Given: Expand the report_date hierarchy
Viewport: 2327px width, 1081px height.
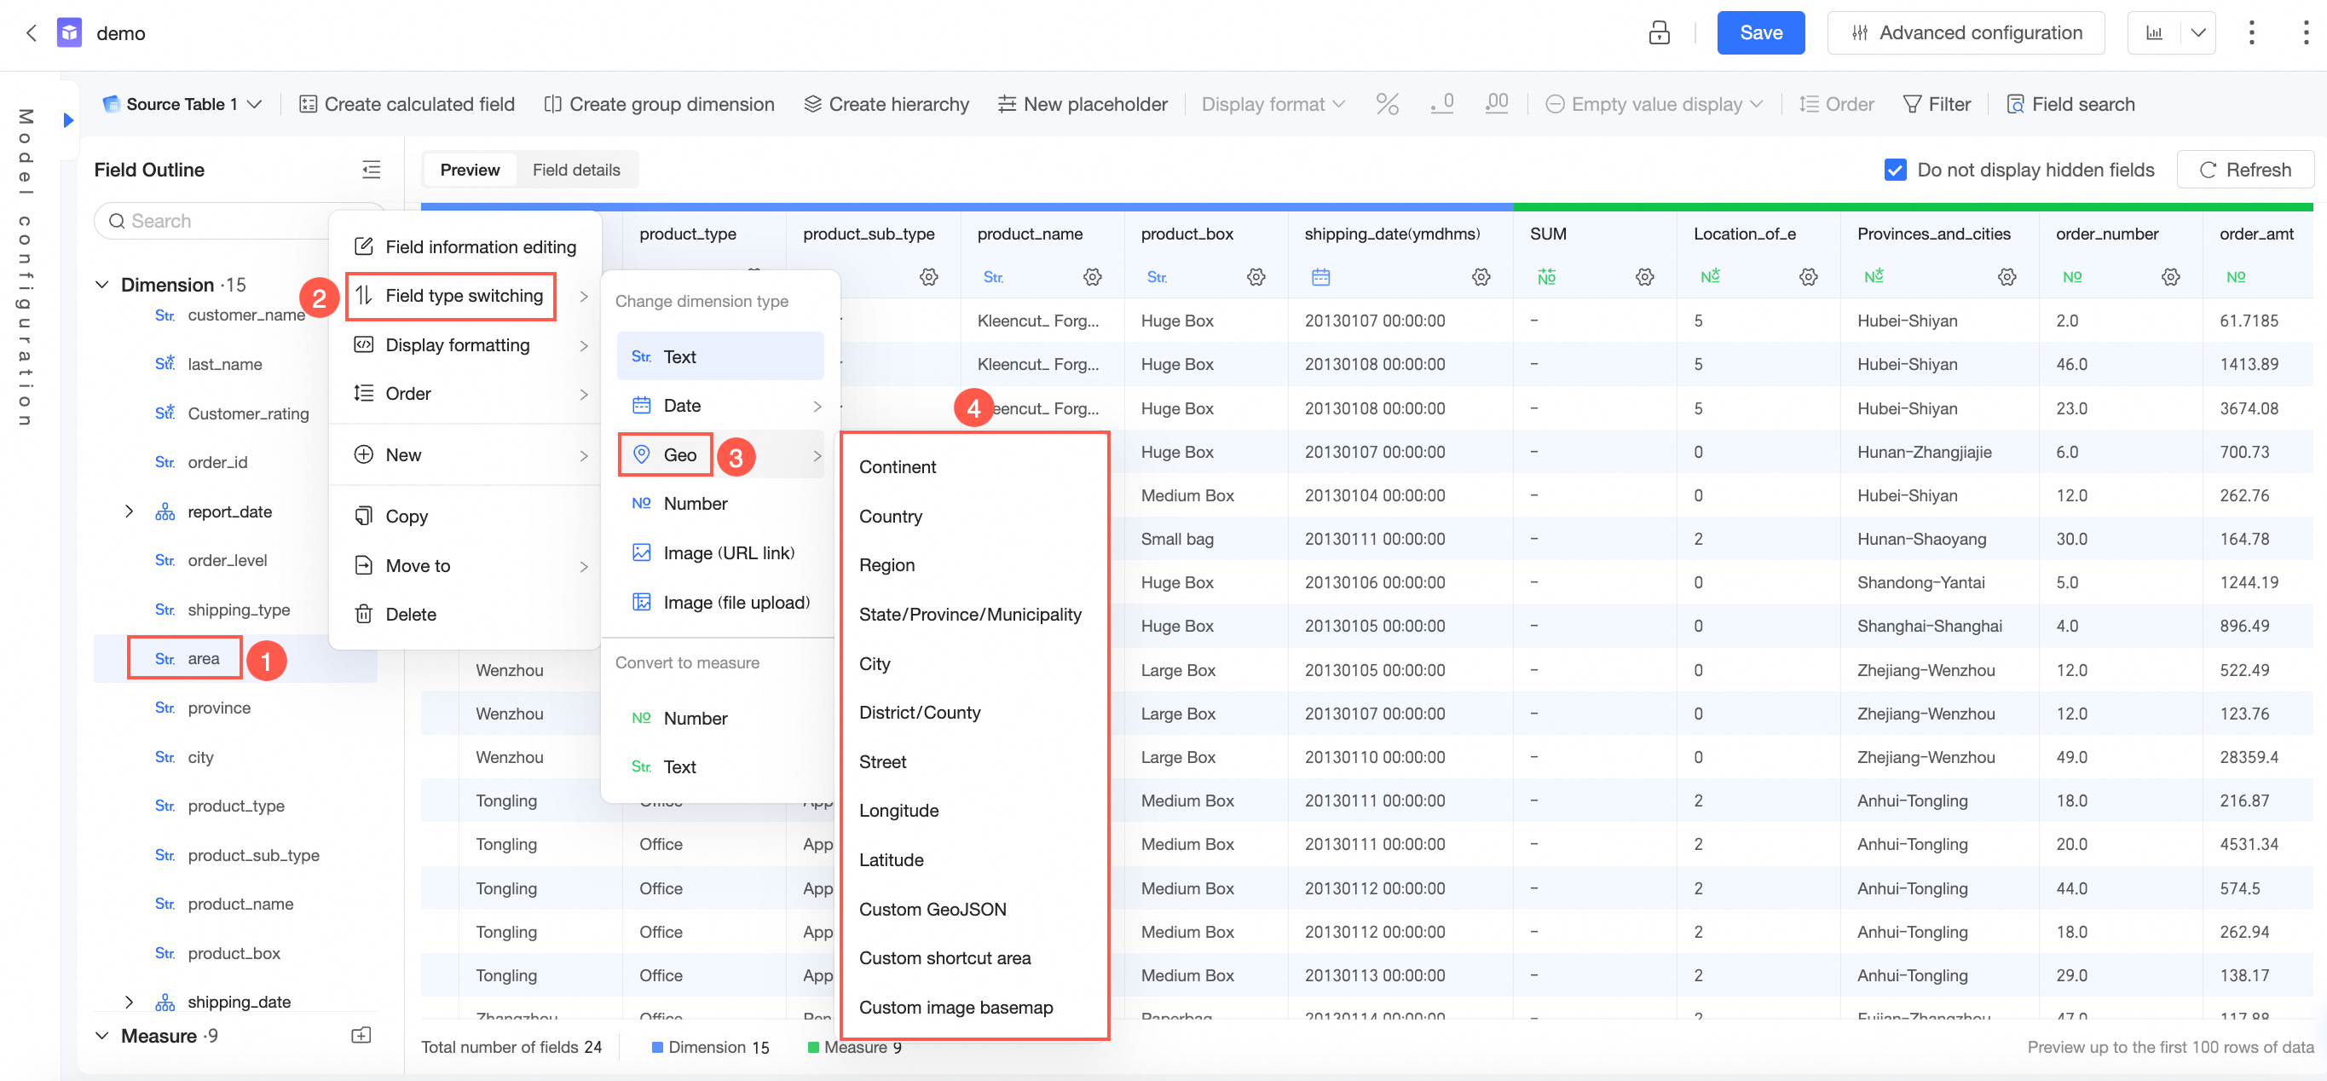Looking at the screenshot, I should tap(130, 512).
